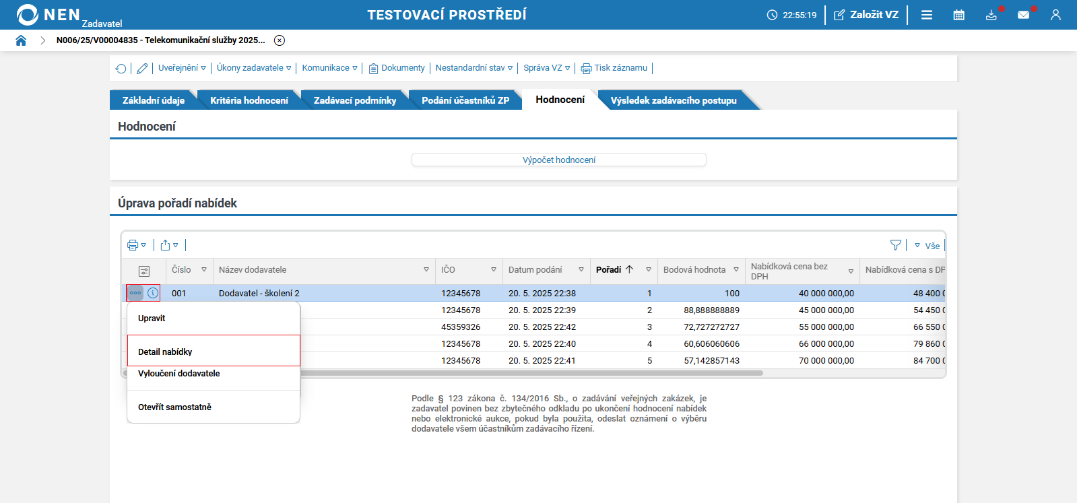
Task: Open the Vše view dropdown
Action: coord(927,246)
